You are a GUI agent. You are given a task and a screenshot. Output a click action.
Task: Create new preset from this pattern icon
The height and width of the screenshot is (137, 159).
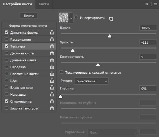[x=111, y=19]
